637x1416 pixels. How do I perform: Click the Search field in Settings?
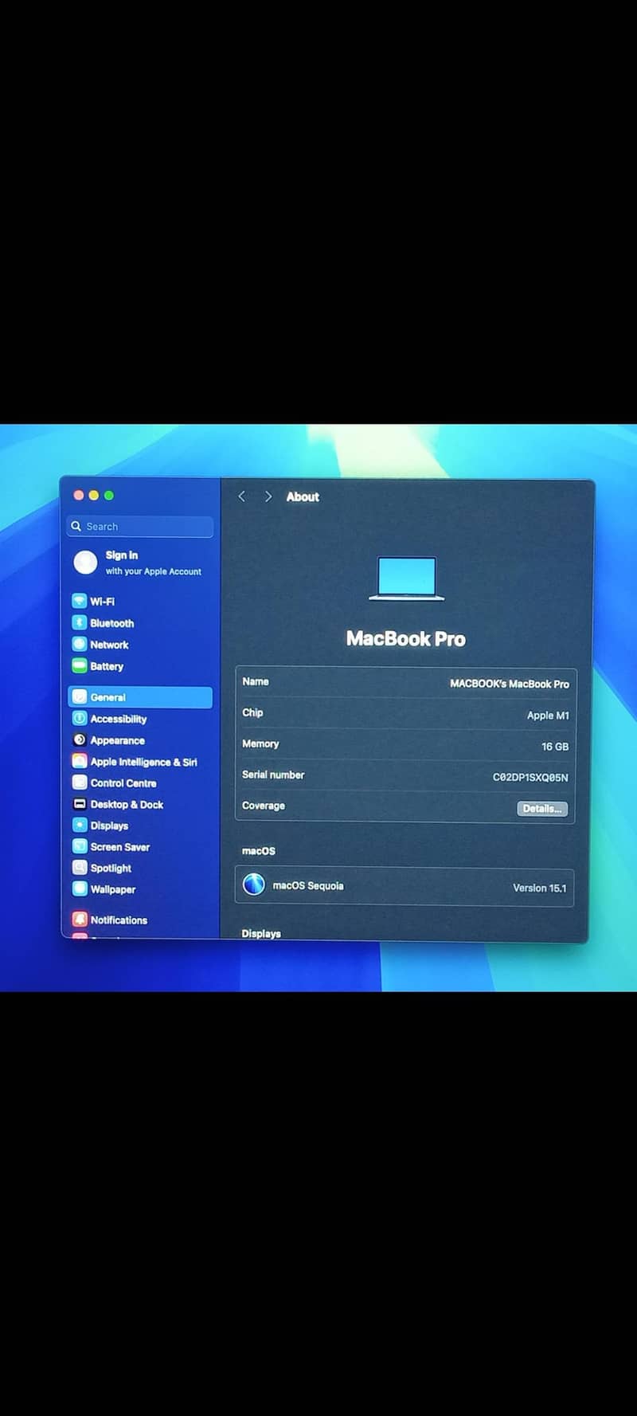[140, 526]
